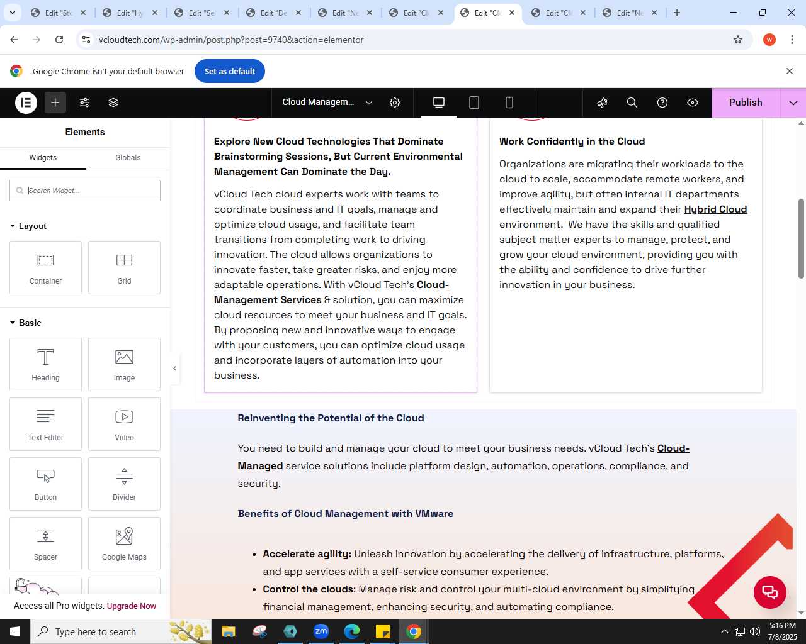Switch to tablet responsive view
This screenshot has width=806, height=644.
pos(474,103)
